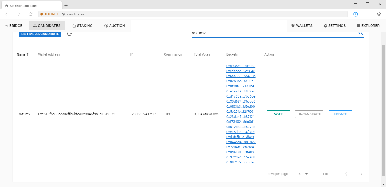Open the EXPLORER section
The image size is (386, 187).
[x=368, y=26]
